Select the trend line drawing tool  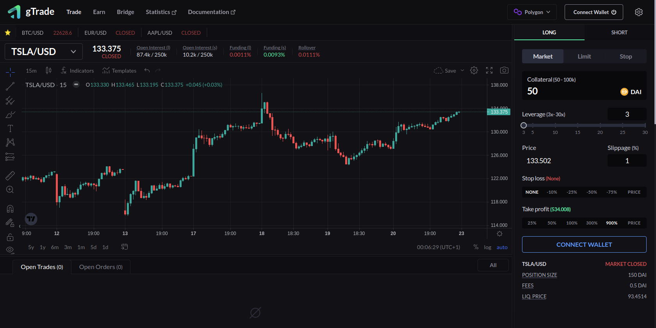point(10,86)
